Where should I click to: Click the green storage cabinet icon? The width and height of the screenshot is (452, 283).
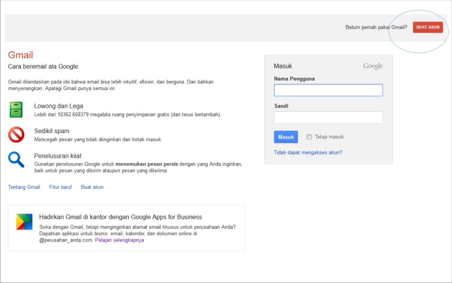16,110
